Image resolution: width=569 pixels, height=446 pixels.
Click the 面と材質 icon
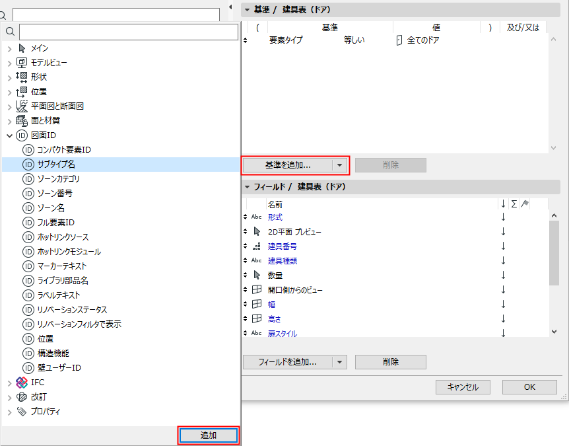click(x=21, y=120)
